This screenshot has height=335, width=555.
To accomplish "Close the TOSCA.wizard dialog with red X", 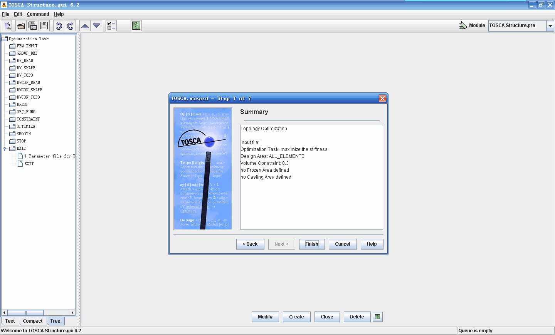I will [382, 99].
